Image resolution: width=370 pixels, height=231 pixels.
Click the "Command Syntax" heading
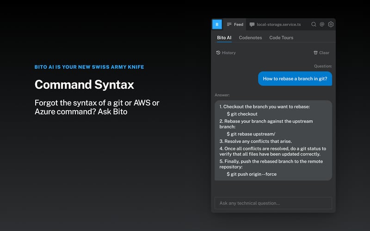[84, 85]
